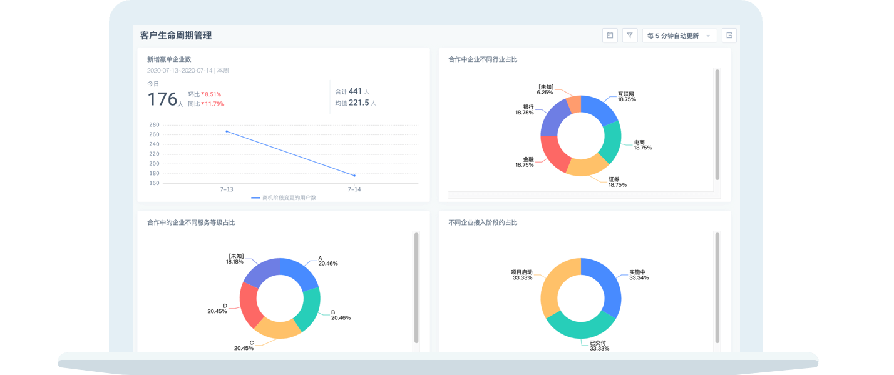Click the 新增赢单企业数 card title
Image resolution: width=894 pixels, height=375 pixels.
[x=169, y=59]
